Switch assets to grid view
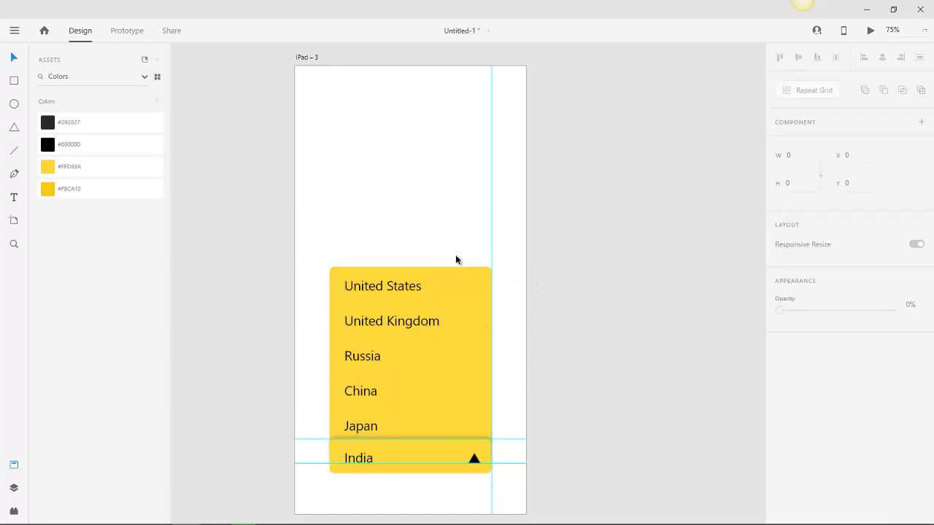This screenshot has height=525, width=934. (157, 77)
